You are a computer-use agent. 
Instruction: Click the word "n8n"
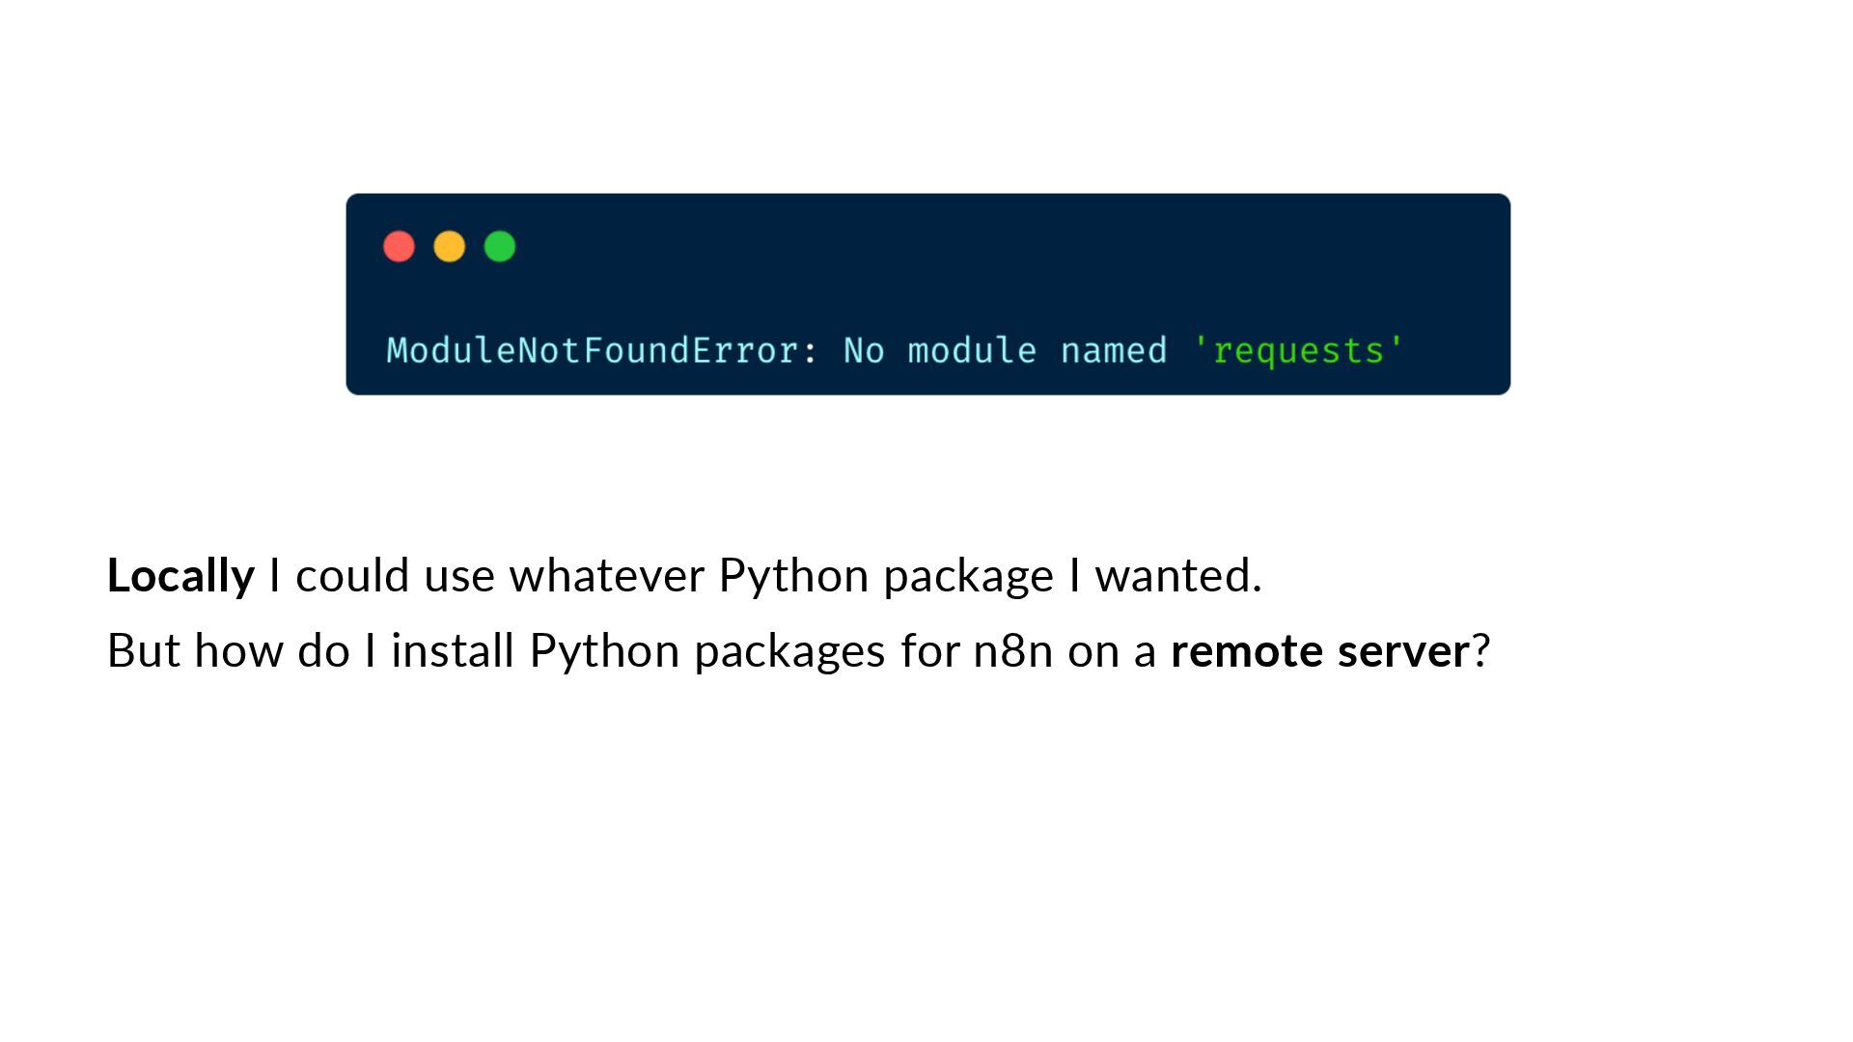pos(1012,650)
